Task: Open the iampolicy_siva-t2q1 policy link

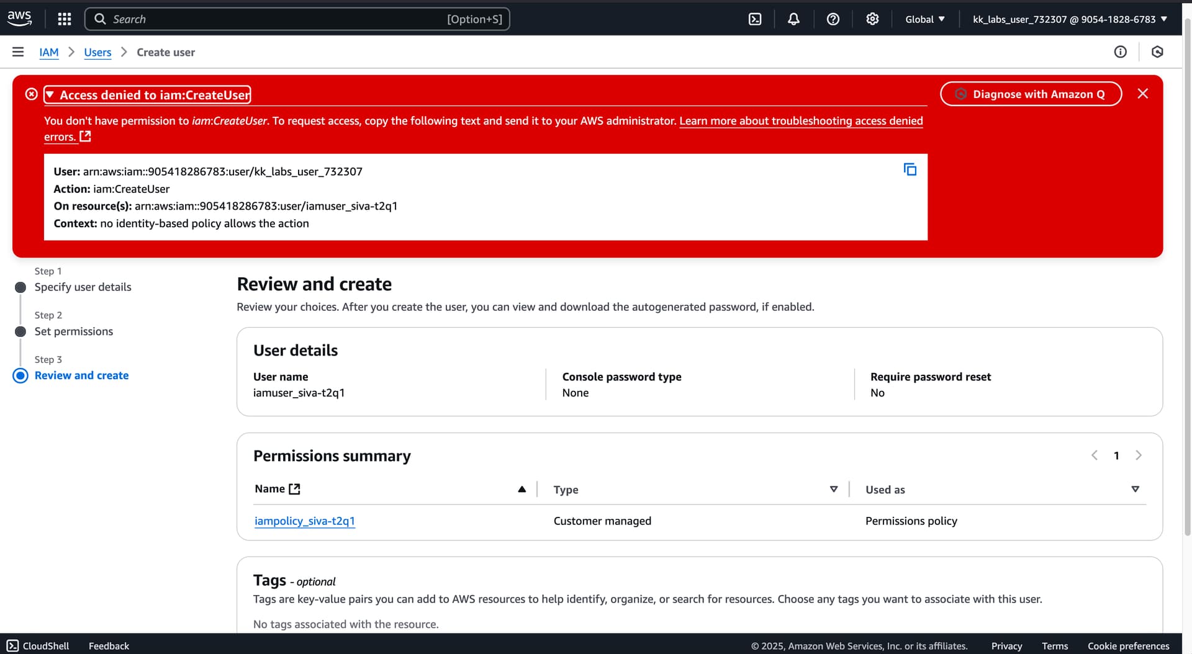Action: click(x=305, y=521)
